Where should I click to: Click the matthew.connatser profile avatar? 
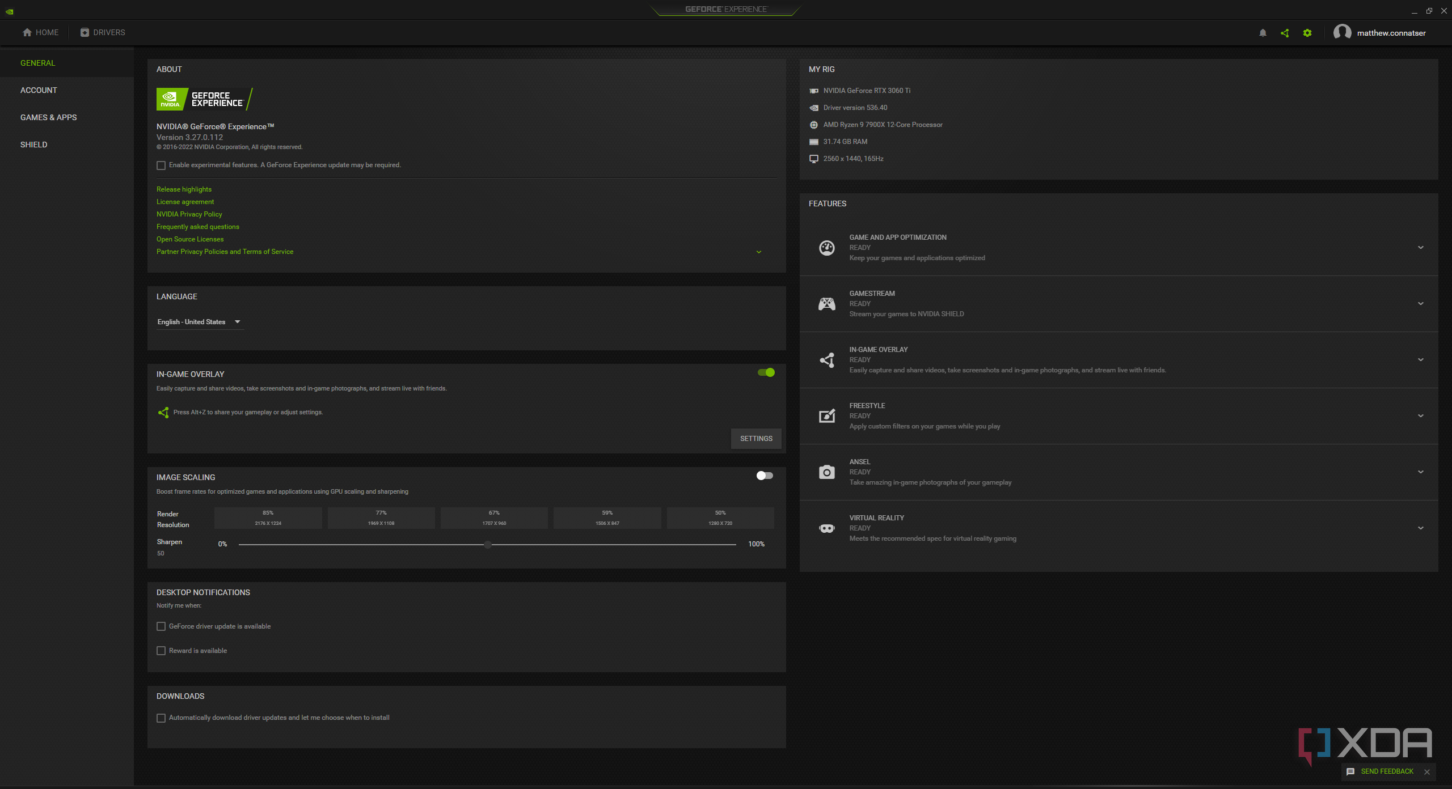click(x=1342, y=32)
